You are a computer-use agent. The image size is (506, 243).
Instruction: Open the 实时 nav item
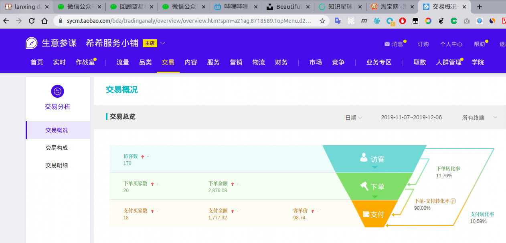tap(59, 62)
